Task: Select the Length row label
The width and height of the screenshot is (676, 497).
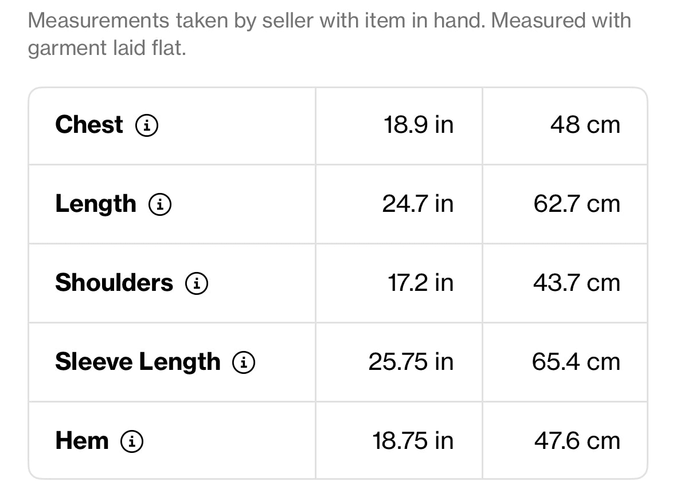Action: [96, 204]
